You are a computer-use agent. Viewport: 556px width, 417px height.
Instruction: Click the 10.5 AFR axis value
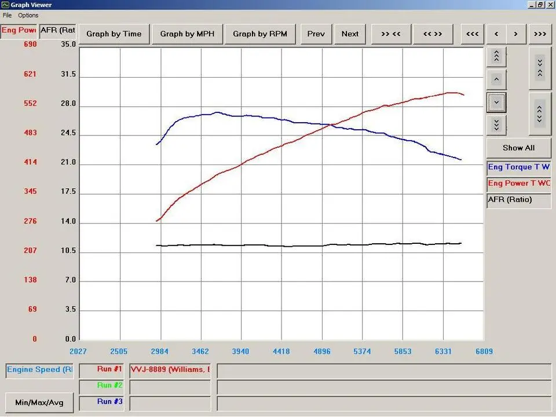pos(68,251)
